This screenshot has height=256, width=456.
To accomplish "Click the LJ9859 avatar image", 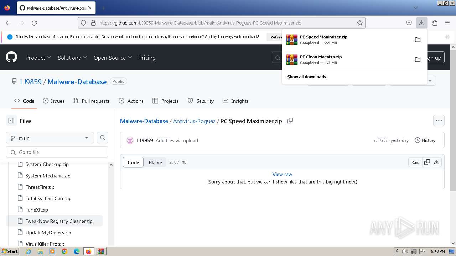I will [x=130, y=140].
